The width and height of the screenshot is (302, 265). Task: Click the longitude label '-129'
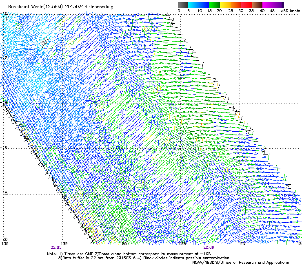tap(122, 244)
